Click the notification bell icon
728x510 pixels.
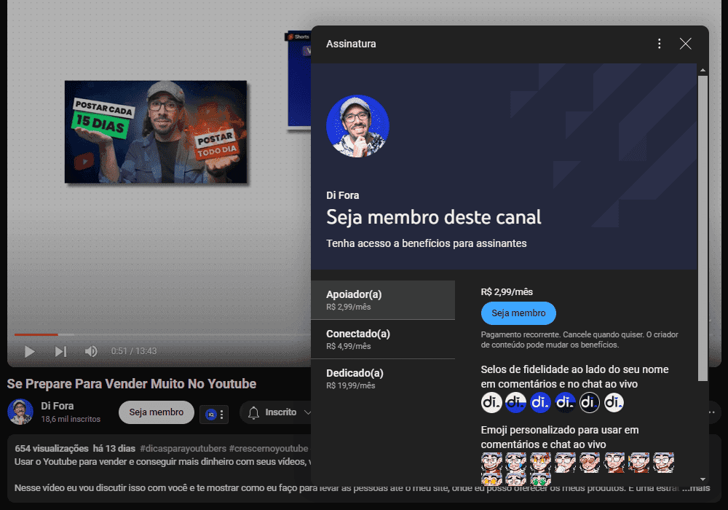[253, 412]
